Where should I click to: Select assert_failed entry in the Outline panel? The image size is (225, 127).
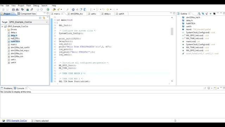(202, 53)
